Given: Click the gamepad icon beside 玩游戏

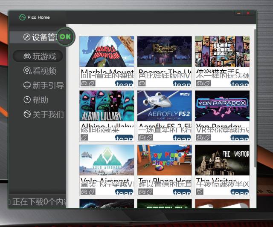Looking at the screenshot, I should tap(27, 56).
